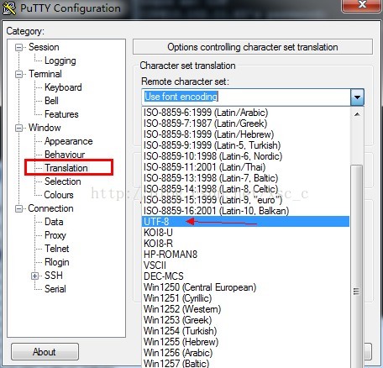Open the Appearance category
This screenshot has width=383, height=368.
(69, 141)
